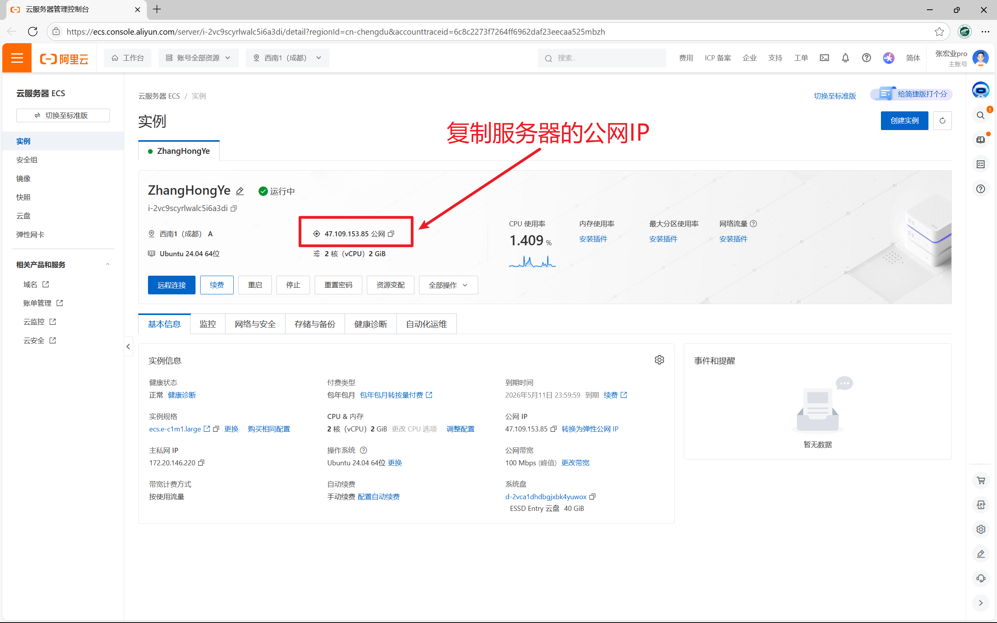
Task: Copy the private IP 172.20.146.220
Action: click(201, 463)
